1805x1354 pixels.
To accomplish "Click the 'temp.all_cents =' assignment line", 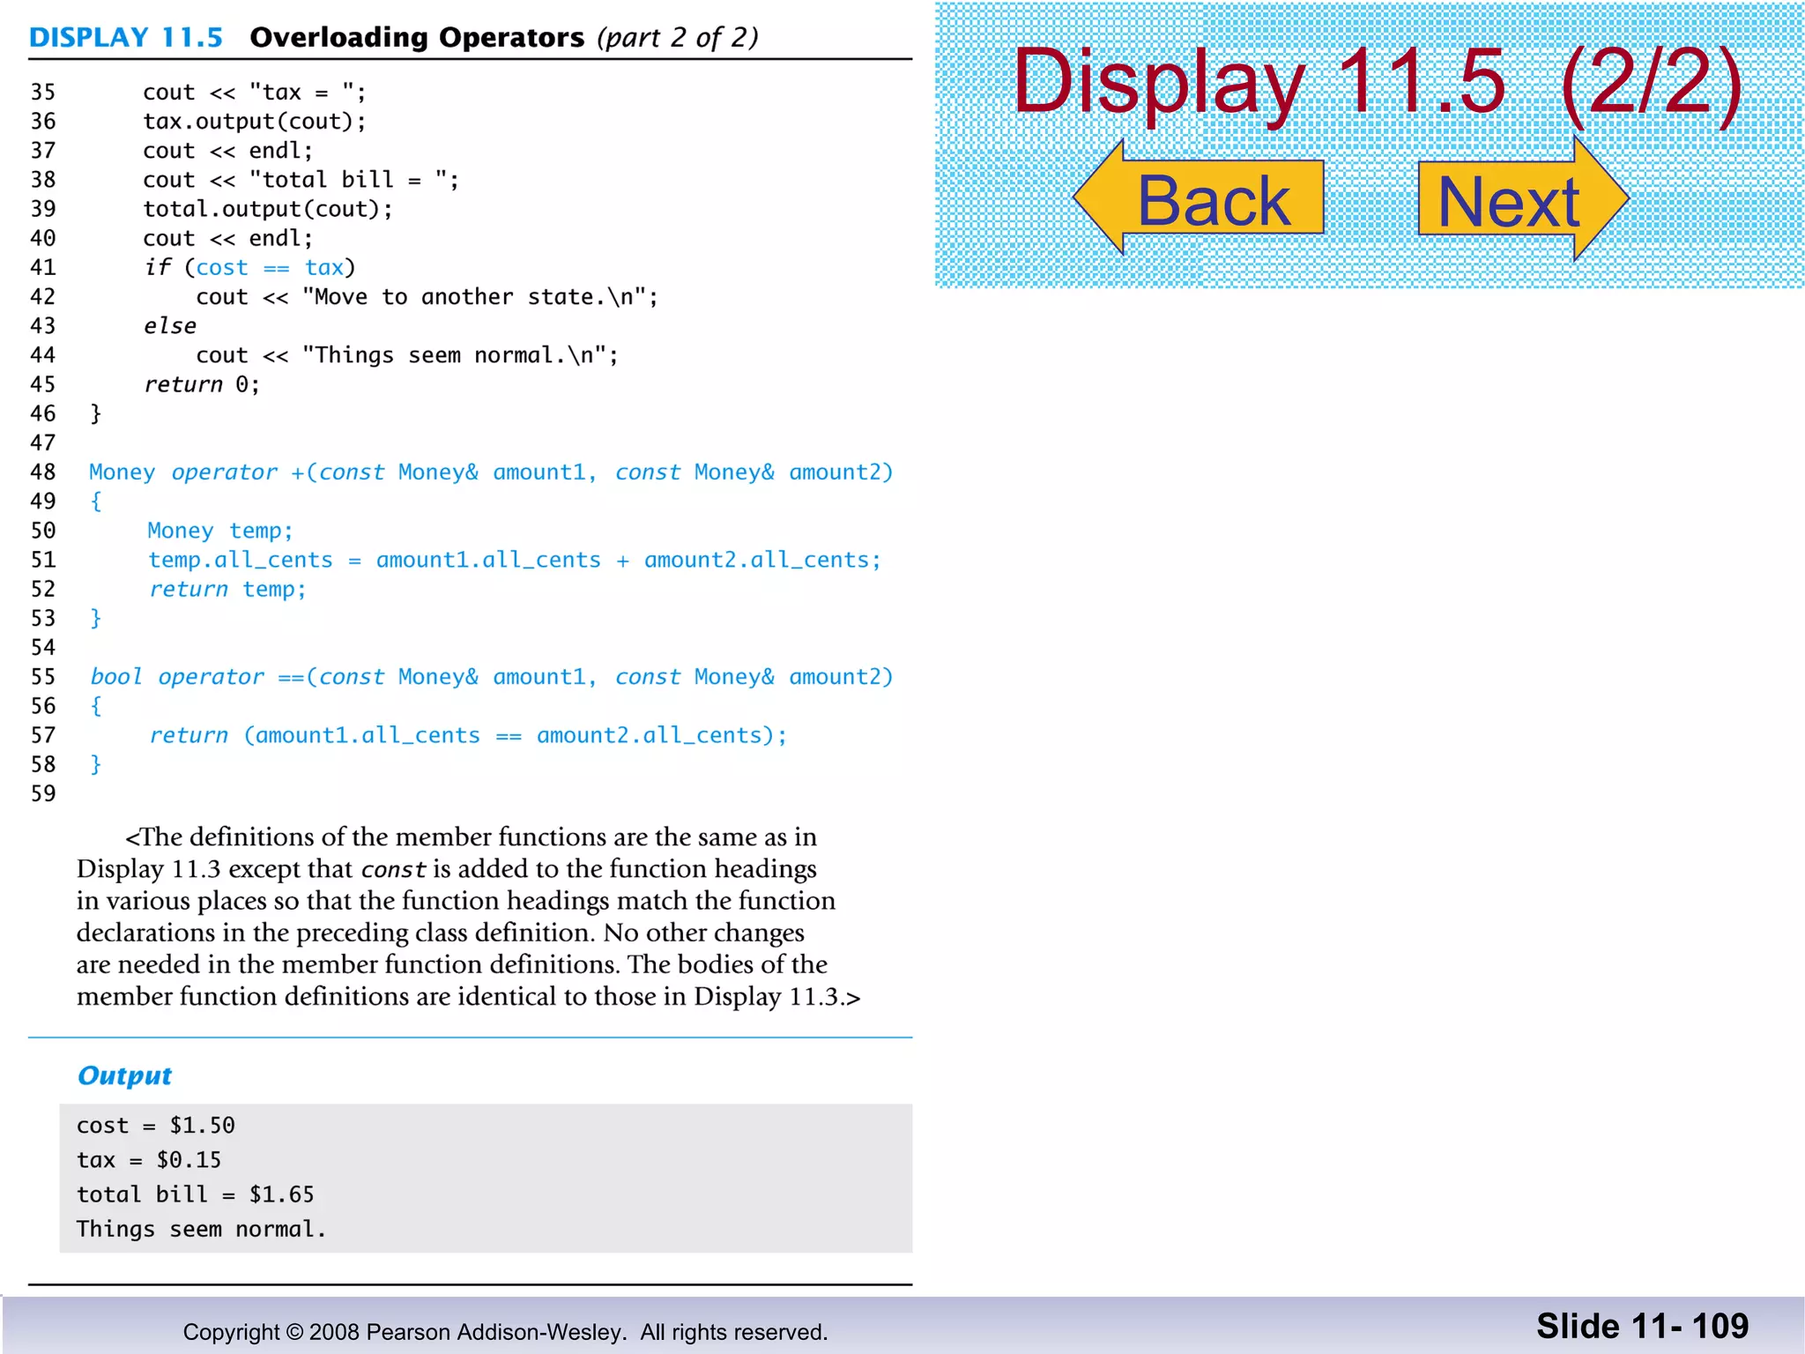I will [x=514, y=560].
